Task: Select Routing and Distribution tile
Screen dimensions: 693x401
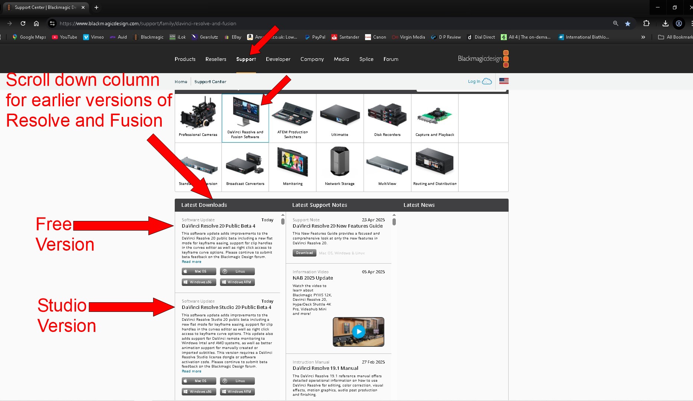Action: [x=435, y=167]
